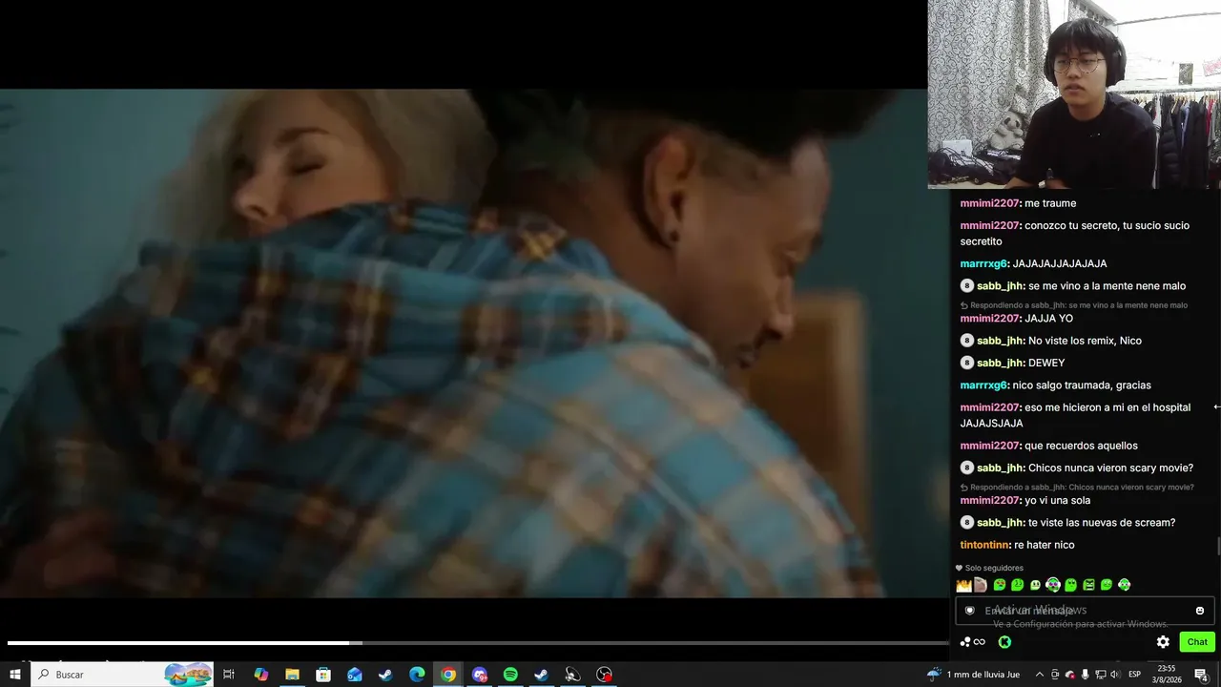Click the shield icon in message box
1221x687 pixels.
click(970, 611)
